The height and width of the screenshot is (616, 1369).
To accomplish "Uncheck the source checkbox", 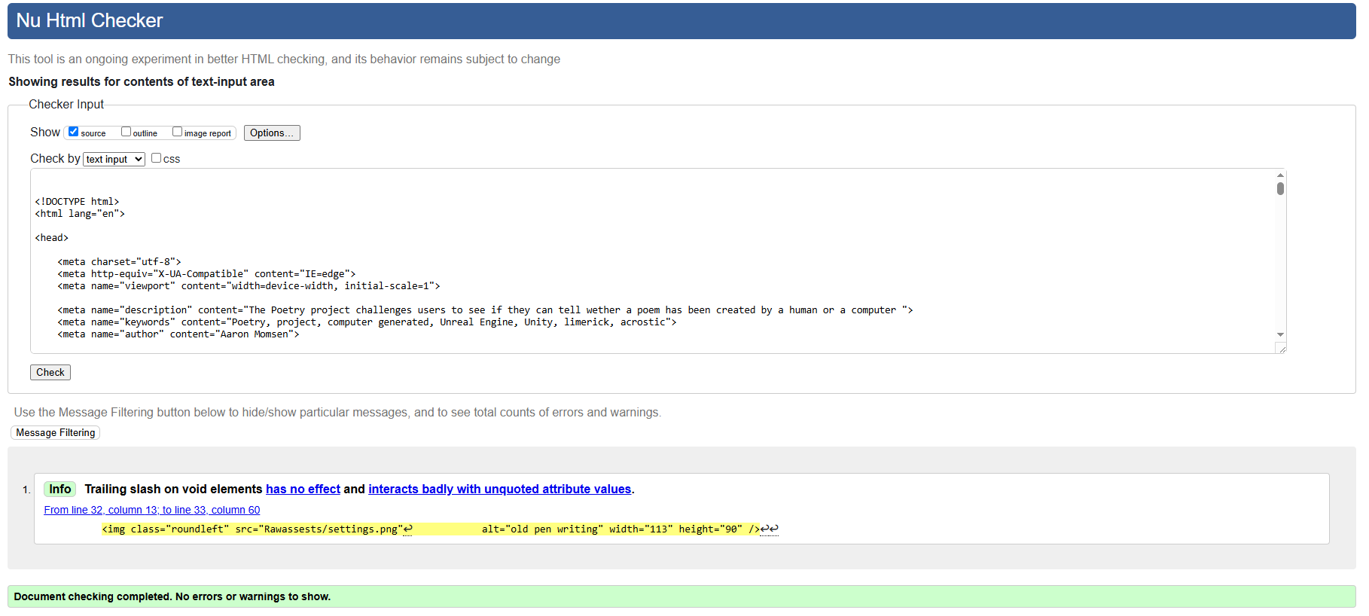I will pos(74,132).
